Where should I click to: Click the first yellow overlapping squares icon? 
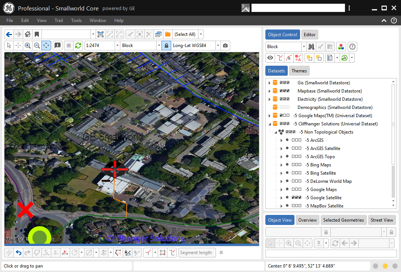click(x=309, y=58)
